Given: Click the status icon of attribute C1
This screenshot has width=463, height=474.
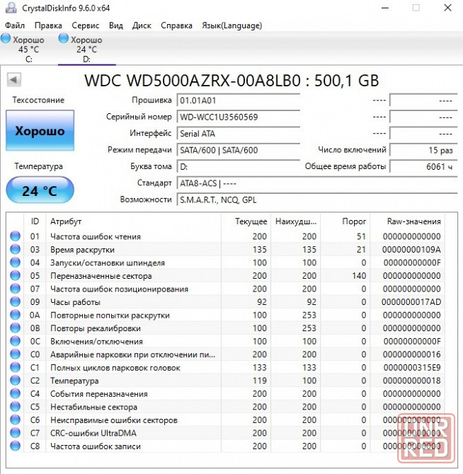Looking at the screenshot, I should click(15, 367).
